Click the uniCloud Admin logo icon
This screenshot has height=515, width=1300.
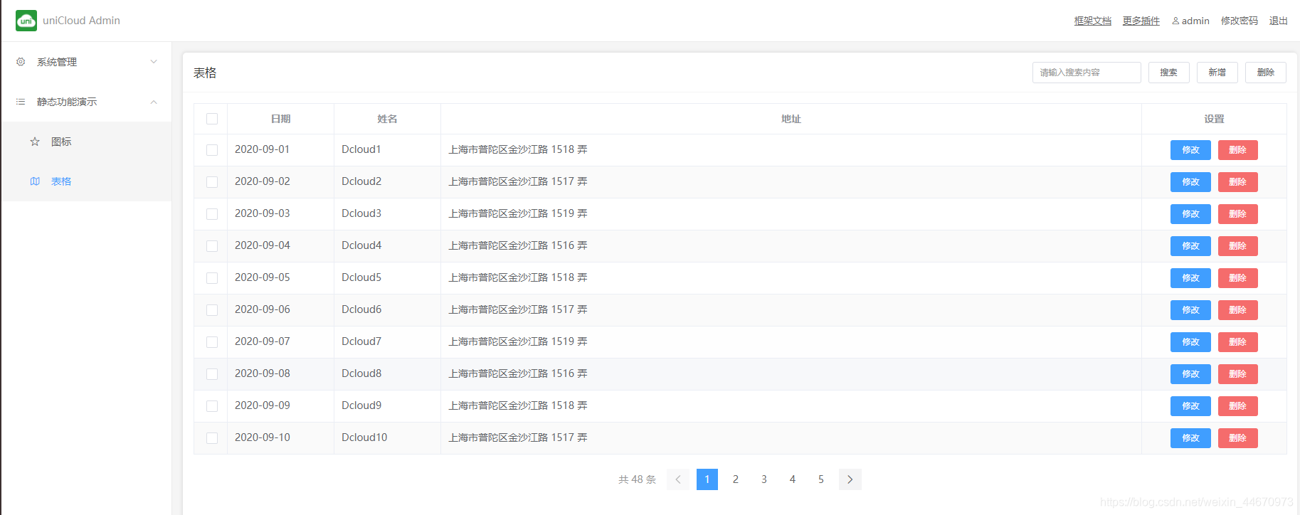[26, 21]
